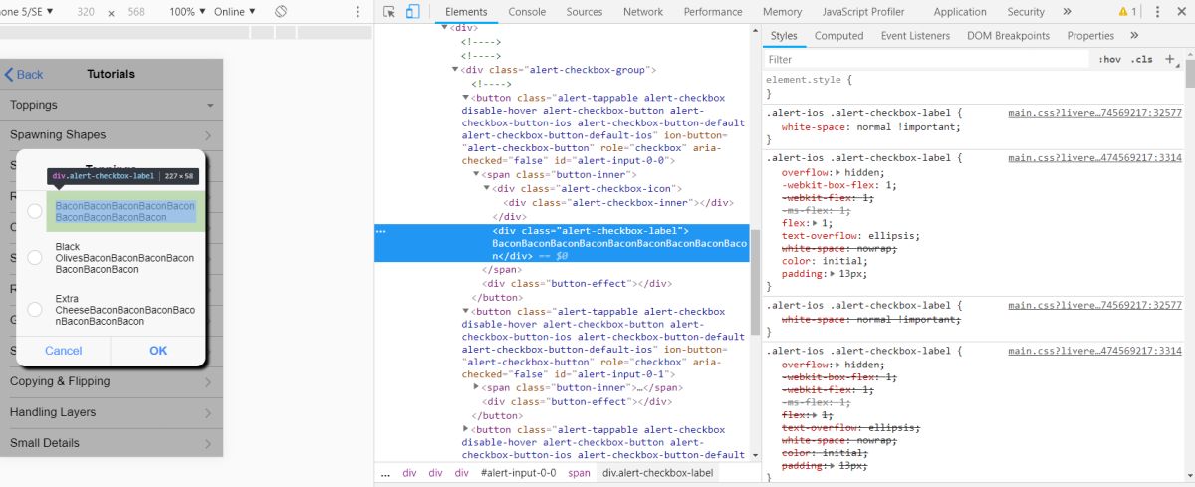This screenshot has height=487, width=1195.
Task: Open the Event Listeners tab
Action: (915, 36)
